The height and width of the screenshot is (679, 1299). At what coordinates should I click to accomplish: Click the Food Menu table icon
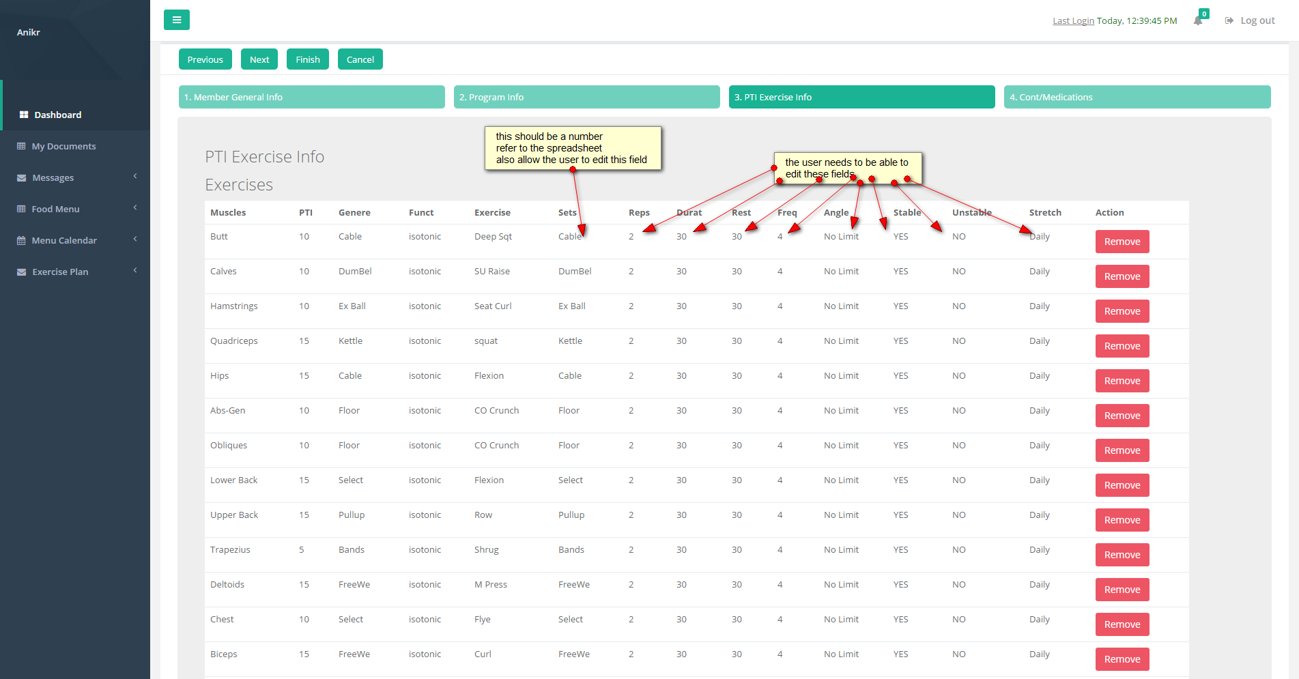(x=21, y=209)
